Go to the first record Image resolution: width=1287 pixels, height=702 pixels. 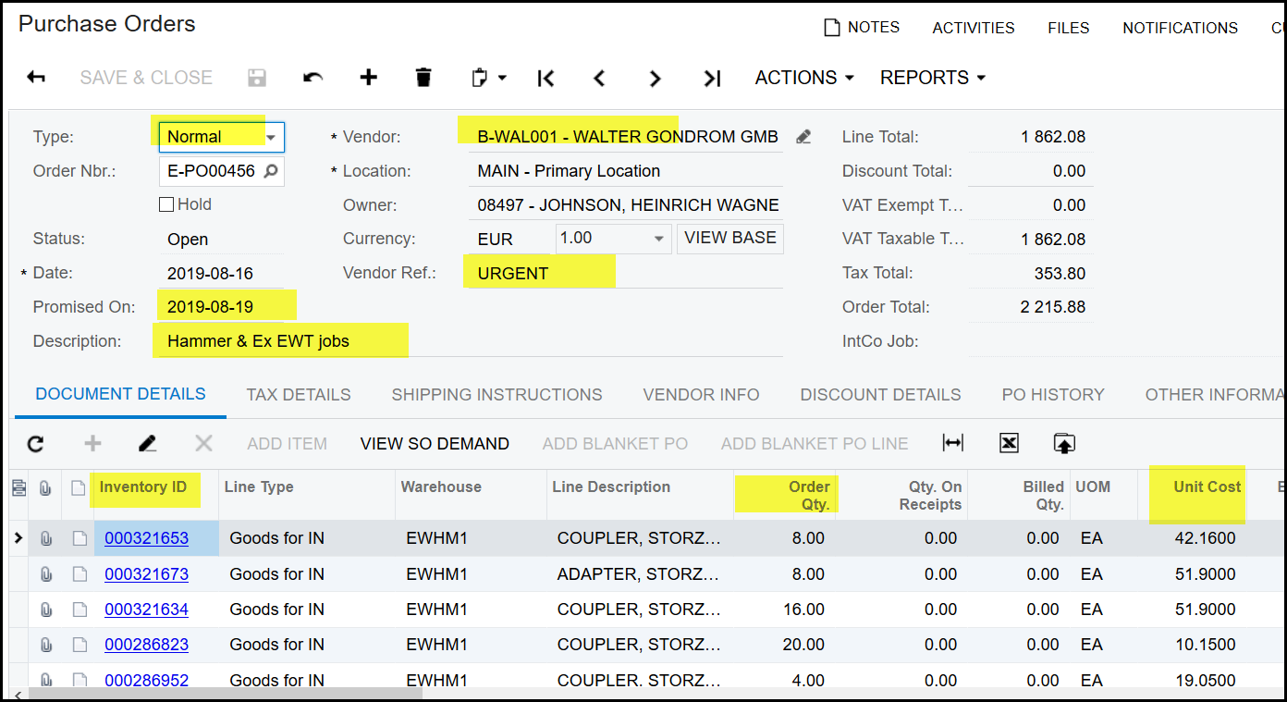click(x=545, y=79)
